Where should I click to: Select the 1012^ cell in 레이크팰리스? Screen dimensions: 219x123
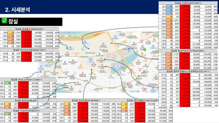coord(131,111)
